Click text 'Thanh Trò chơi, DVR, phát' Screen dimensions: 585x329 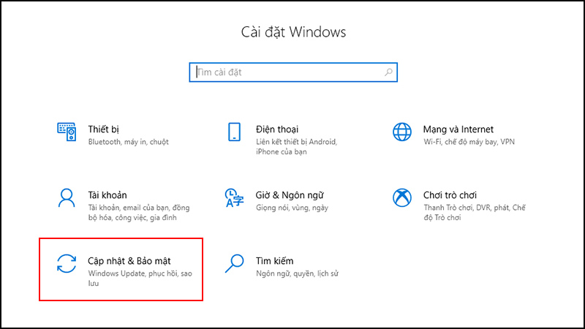tap(467, 208)
